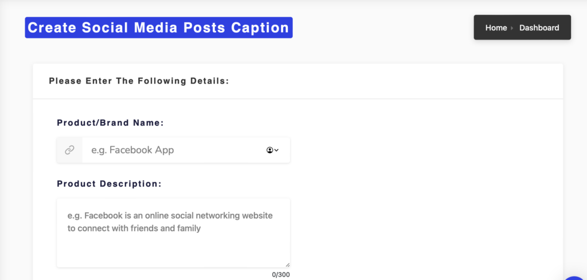Click the contact autofill person icon
Image resolution: width=587 pixels, height=280 pixels.
[x=269, y=150]
